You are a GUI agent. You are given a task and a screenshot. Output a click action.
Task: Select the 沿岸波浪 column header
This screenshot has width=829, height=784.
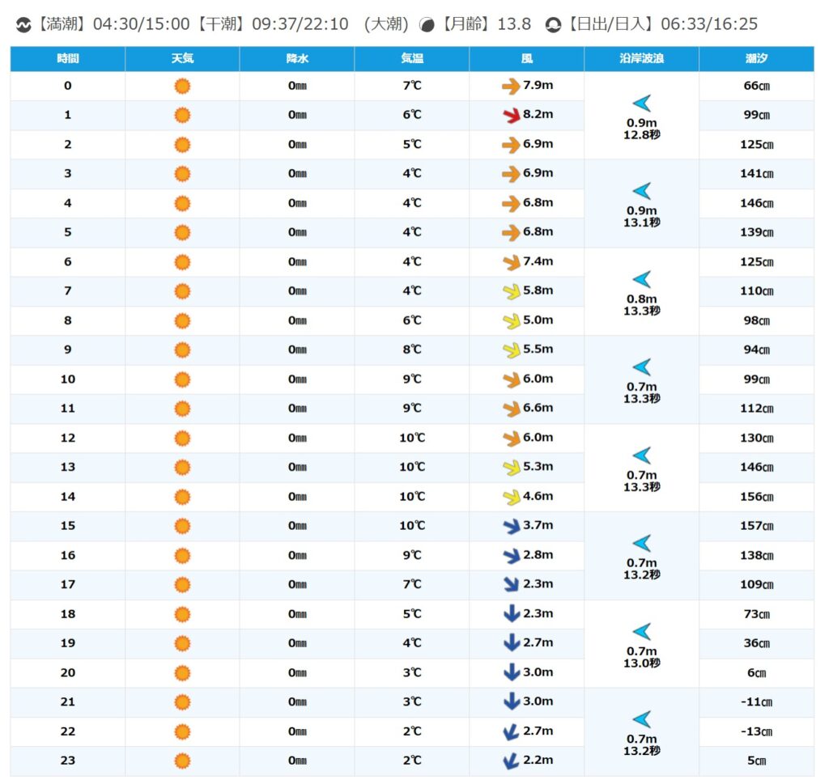641,59
